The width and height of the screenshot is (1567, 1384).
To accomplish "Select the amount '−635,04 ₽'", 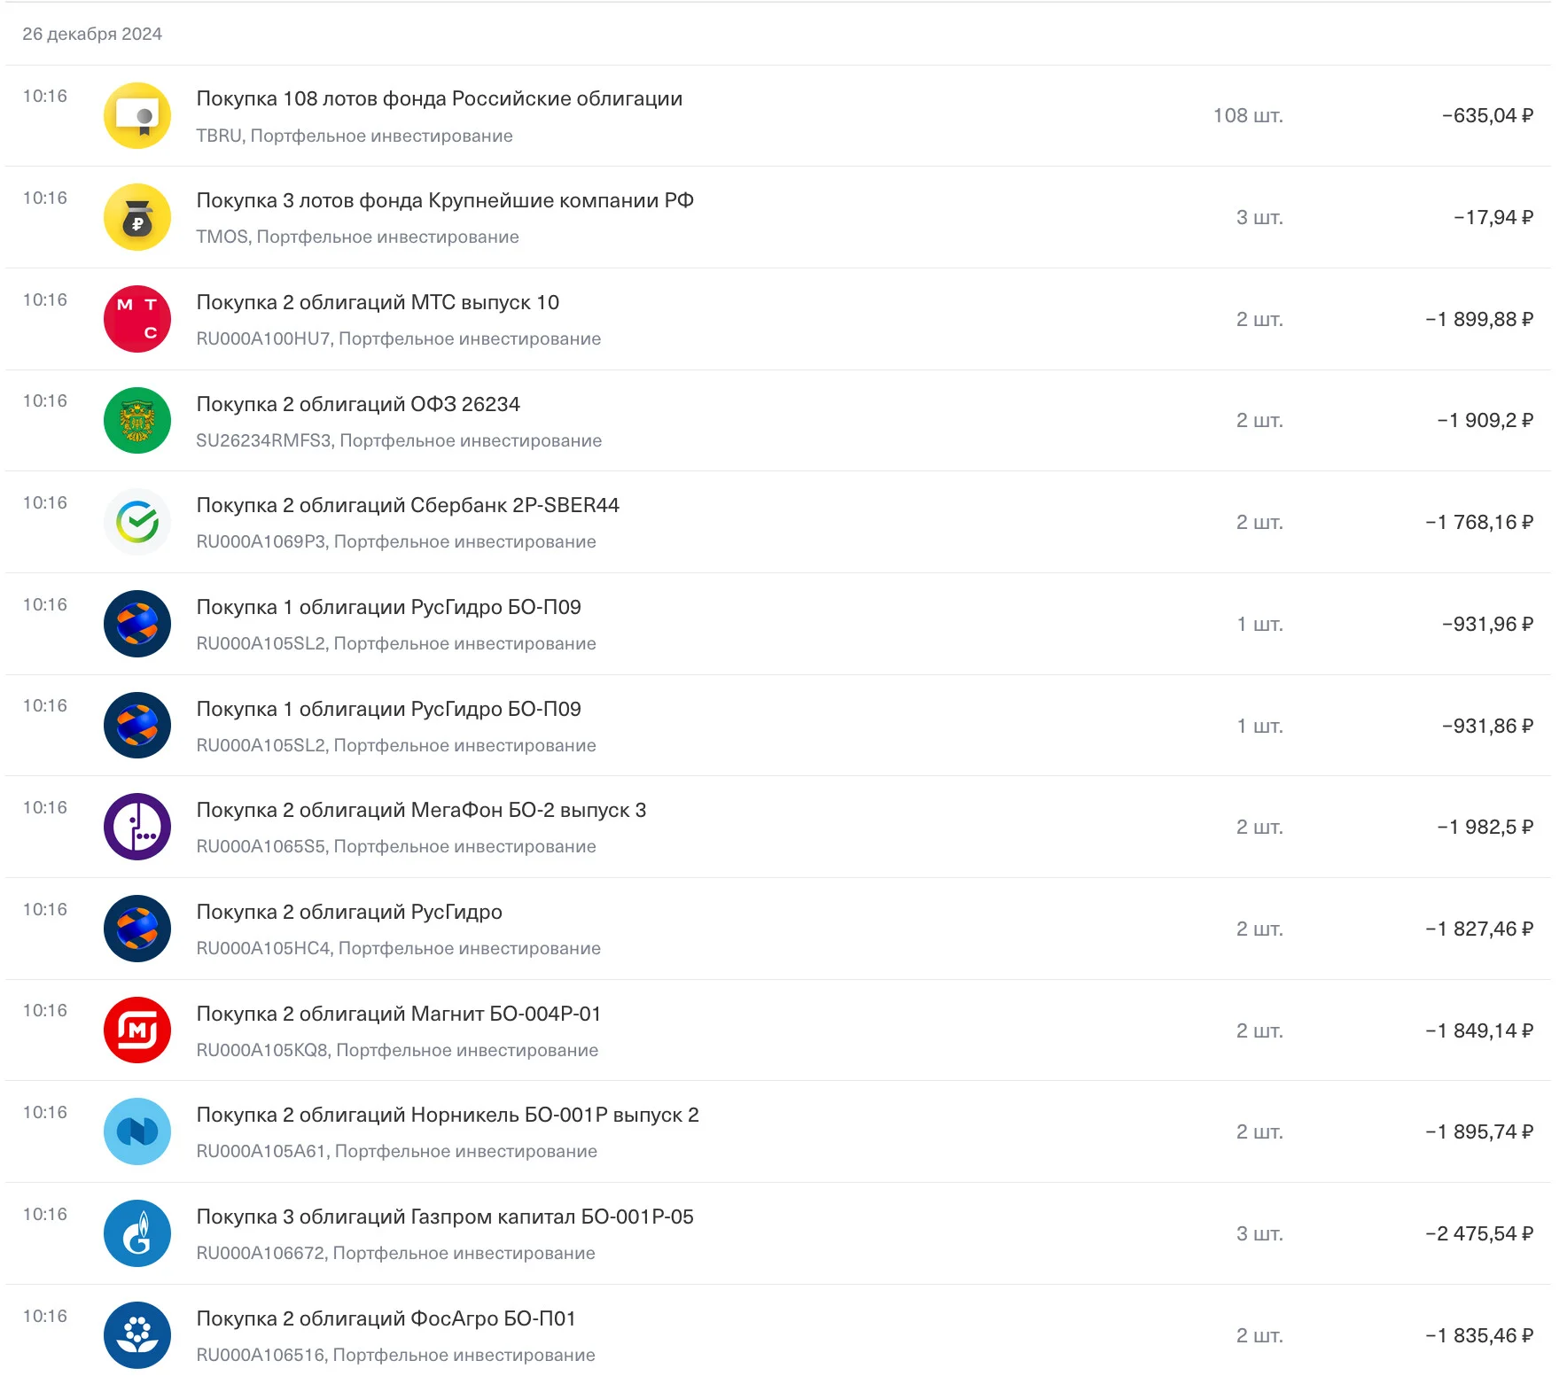I will click(1487, 115).
